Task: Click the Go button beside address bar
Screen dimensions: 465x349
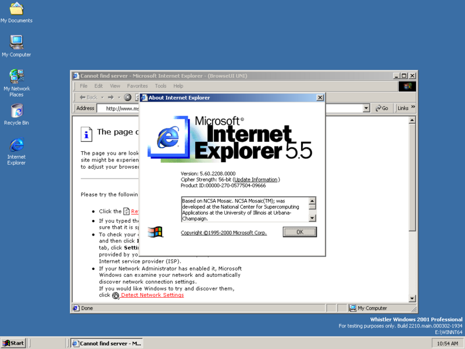Action: coord(382,108)
